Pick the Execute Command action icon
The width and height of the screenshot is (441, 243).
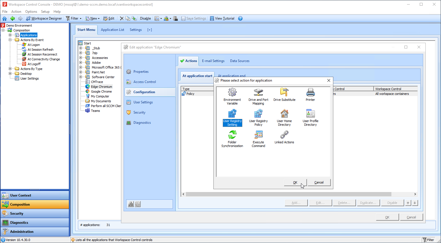pos(258,135)
